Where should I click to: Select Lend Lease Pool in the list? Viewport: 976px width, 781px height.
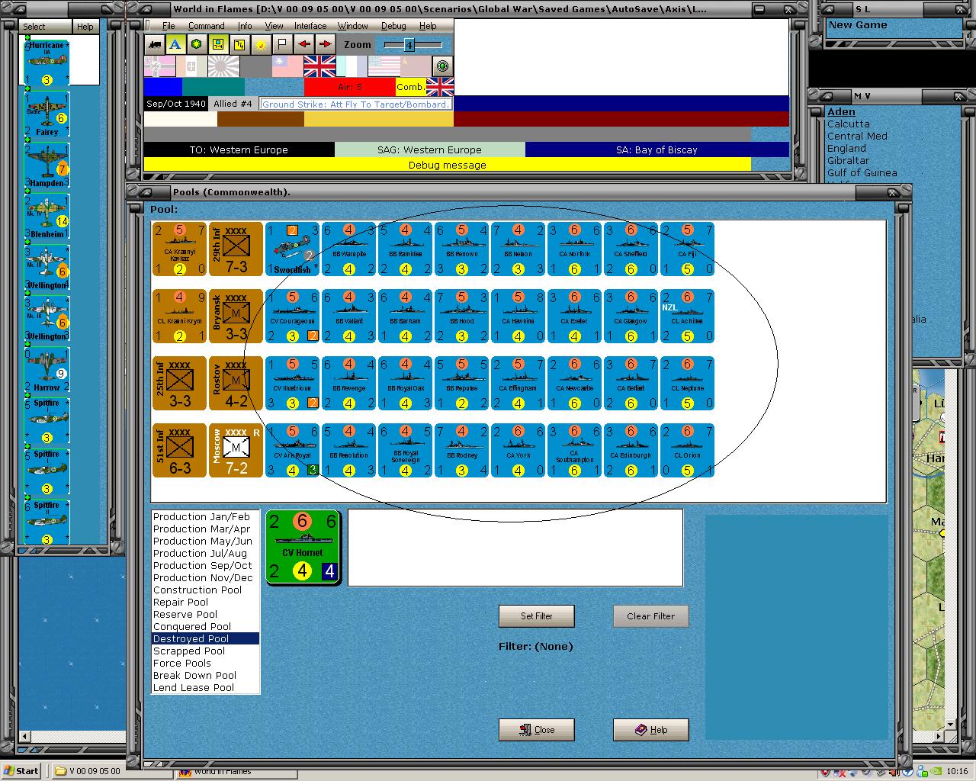205,688
